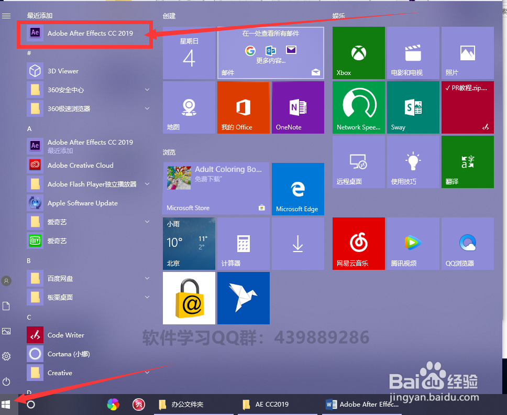Open the colorful pinwheel taskbar app
This screenshot has height=415, width=507.
(x=113, y=405)
